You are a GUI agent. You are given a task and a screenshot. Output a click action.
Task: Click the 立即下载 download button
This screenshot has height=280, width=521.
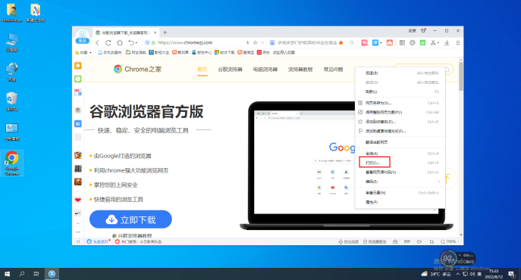130,219
